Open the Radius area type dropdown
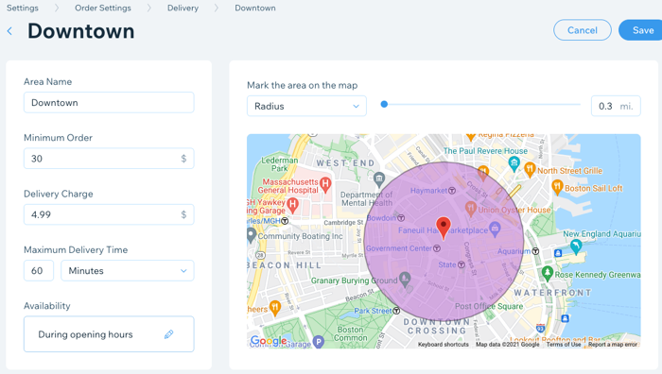 [306, 107]
